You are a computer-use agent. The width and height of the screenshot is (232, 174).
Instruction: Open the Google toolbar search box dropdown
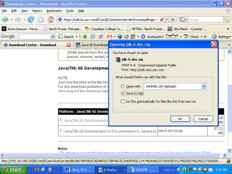pyautogui.click(x=52, y=37)
